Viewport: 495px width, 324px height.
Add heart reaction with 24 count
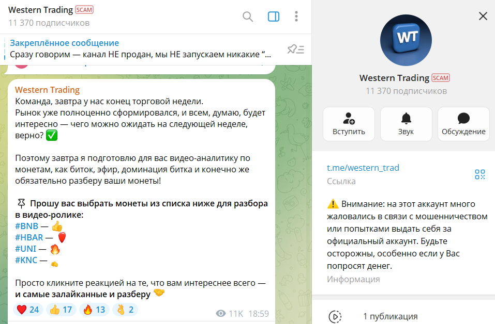tap(28, 310)
